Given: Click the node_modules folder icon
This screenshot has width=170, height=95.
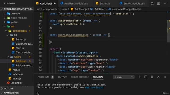Looking at the screenshot, I should point(8,18).
